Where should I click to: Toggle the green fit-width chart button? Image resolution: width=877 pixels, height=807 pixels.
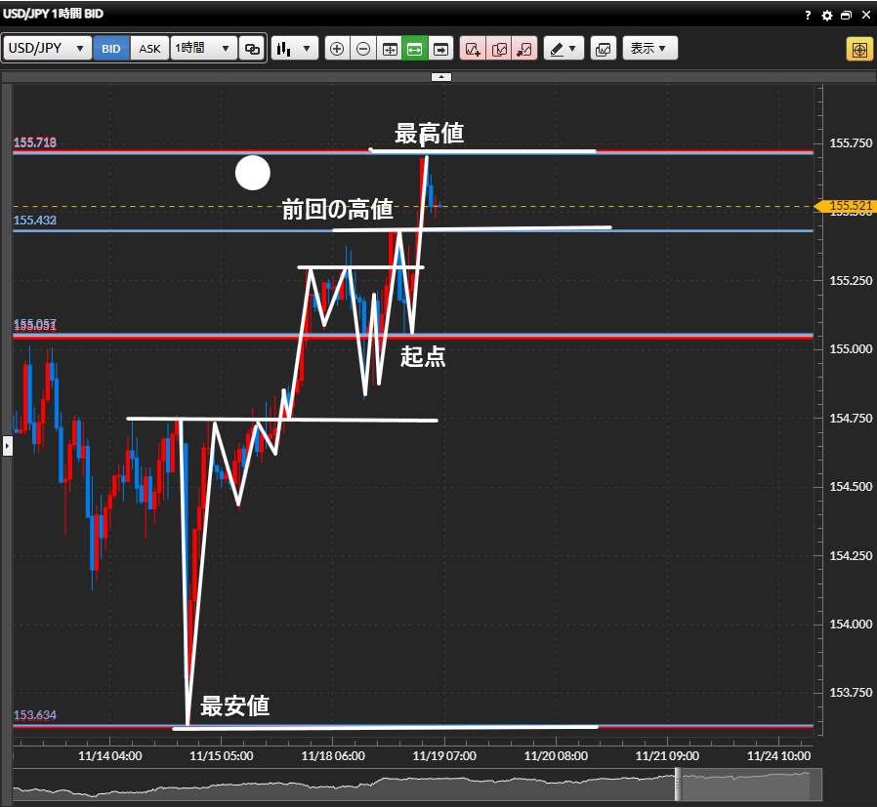tap(414, 49)
